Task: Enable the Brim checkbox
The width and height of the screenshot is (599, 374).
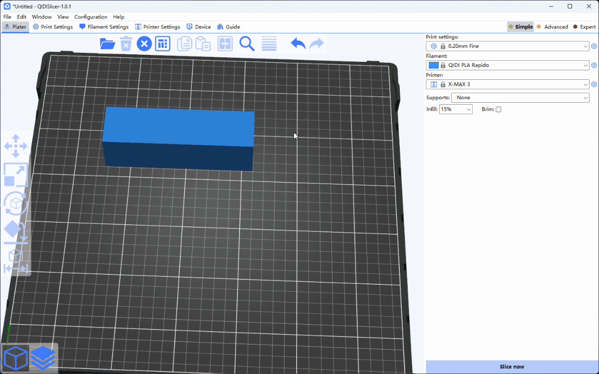Action: pyautogui.click(x=498, y=109)
